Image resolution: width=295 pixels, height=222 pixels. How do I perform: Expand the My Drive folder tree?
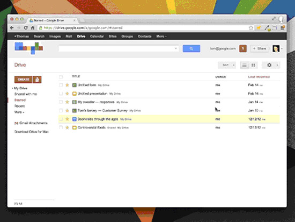(12, 88)
